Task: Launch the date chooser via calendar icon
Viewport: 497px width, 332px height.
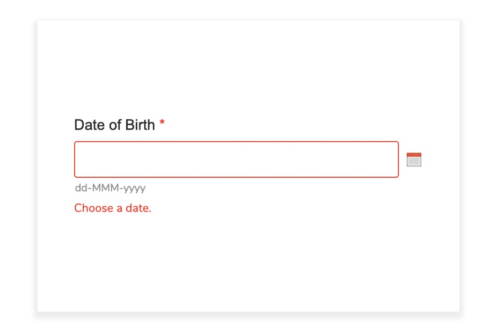Action: tap(414, 160)
